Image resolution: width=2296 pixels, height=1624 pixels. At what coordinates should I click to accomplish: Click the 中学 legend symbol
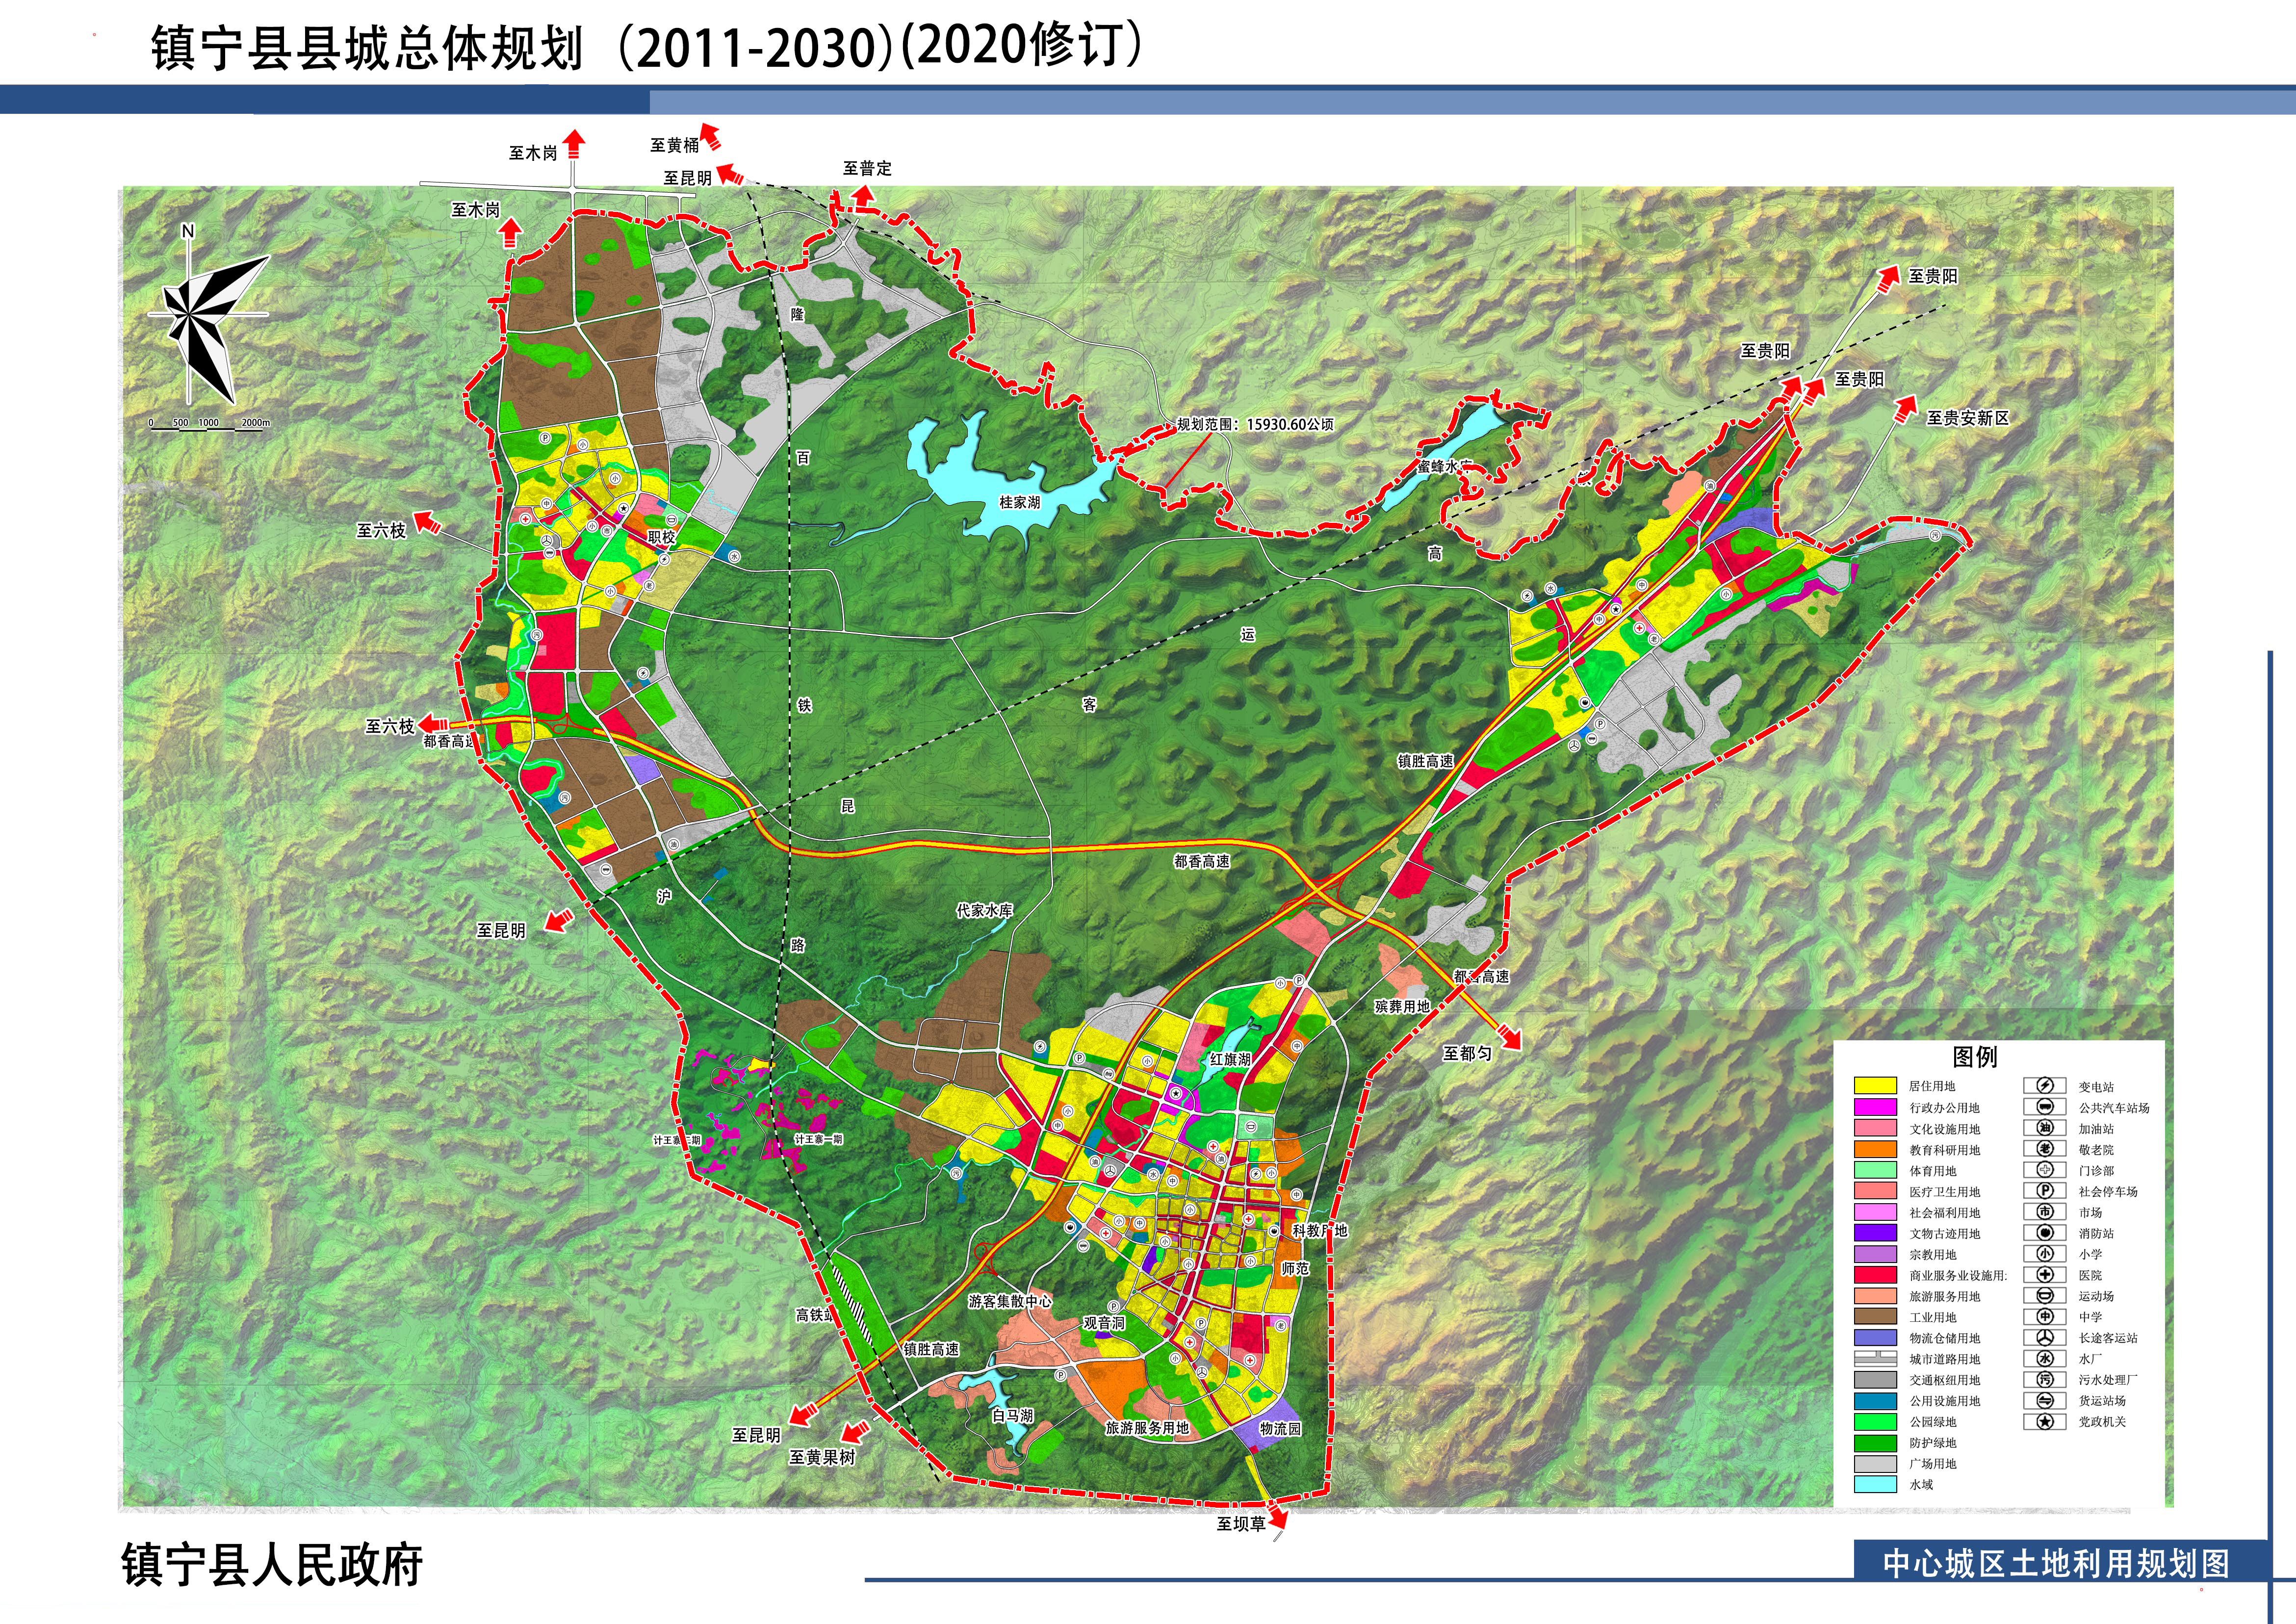pos(2044,1317)
